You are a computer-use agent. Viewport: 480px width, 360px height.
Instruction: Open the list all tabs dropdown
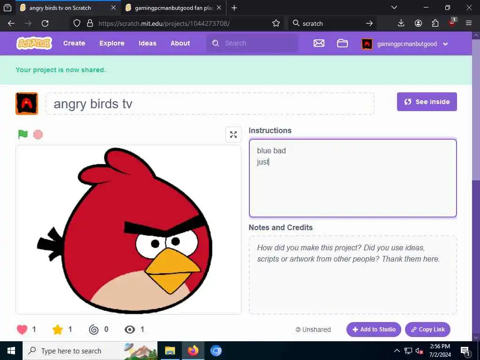394,7
